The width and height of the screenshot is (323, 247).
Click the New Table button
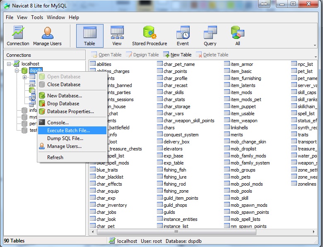(x=177, y=55)
